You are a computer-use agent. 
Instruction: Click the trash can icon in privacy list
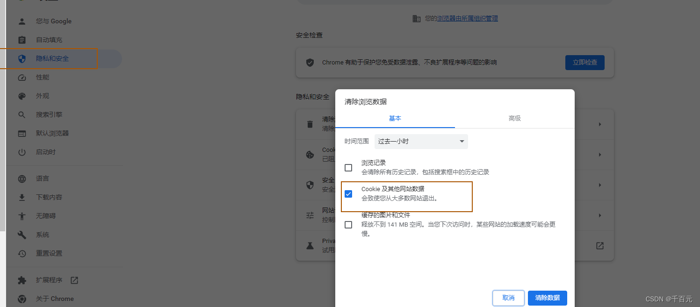[x=310, y=124]
